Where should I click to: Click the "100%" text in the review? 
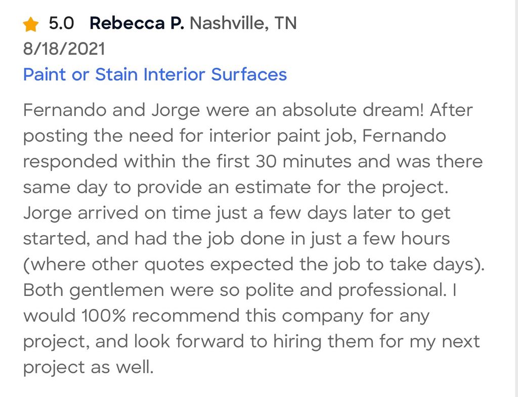point(104,316)
